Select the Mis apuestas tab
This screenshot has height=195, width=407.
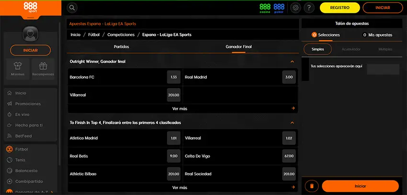coord(377,35)
